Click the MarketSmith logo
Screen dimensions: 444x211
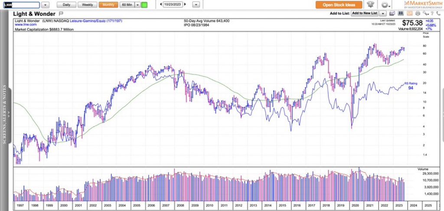[422, 4]
